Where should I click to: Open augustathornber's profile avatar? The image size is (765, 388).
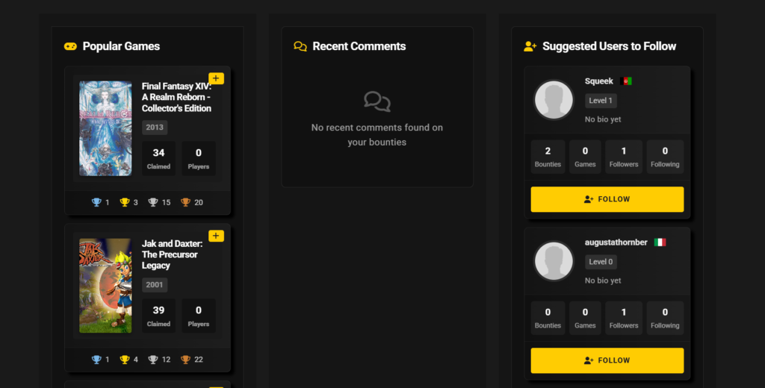coord(554,261)
